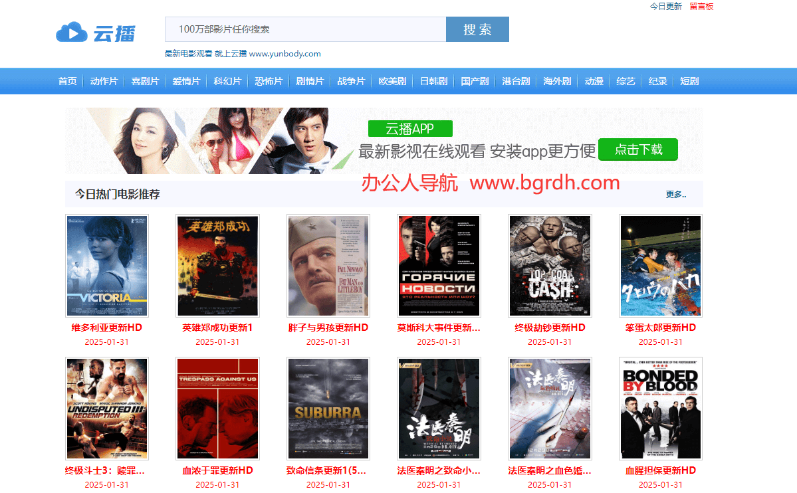
Task: Select the 动作片 category
Action: pos(104,81)
